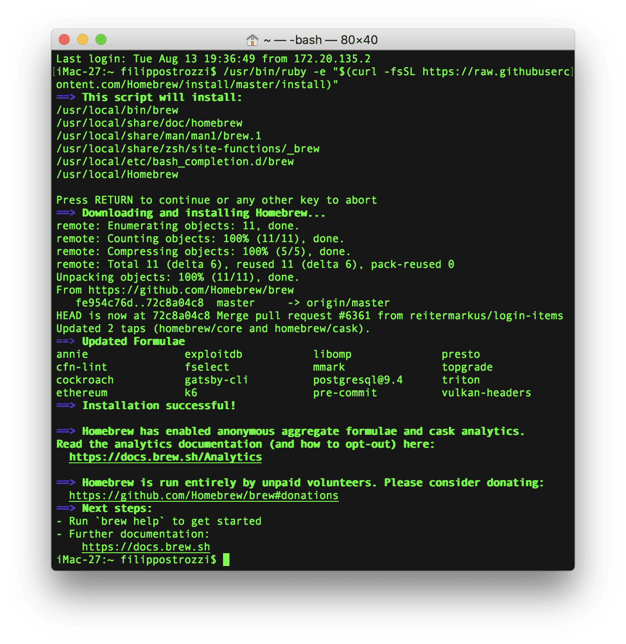Click the formula name "cockroach"

click(85, 380)
